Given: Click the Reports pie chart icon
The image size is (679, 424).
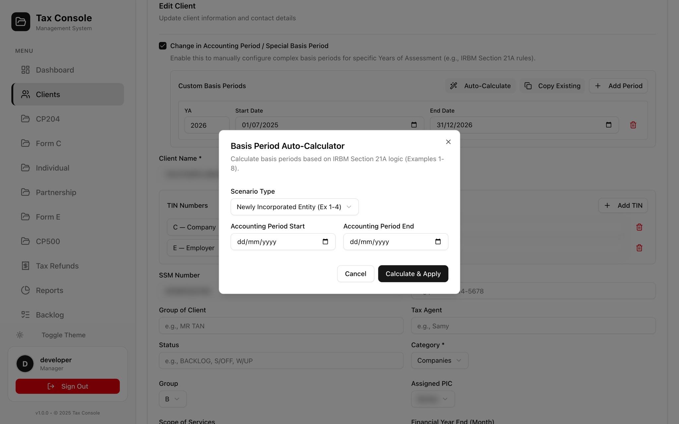Looking at the screenshot, I should (x=26, y=290).
